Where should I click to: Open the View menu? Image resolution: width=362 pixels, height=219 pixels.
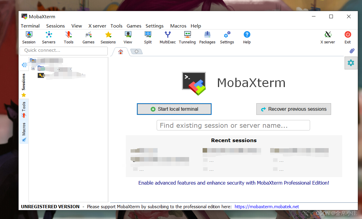pyautogui.click(x=77, y=26)
